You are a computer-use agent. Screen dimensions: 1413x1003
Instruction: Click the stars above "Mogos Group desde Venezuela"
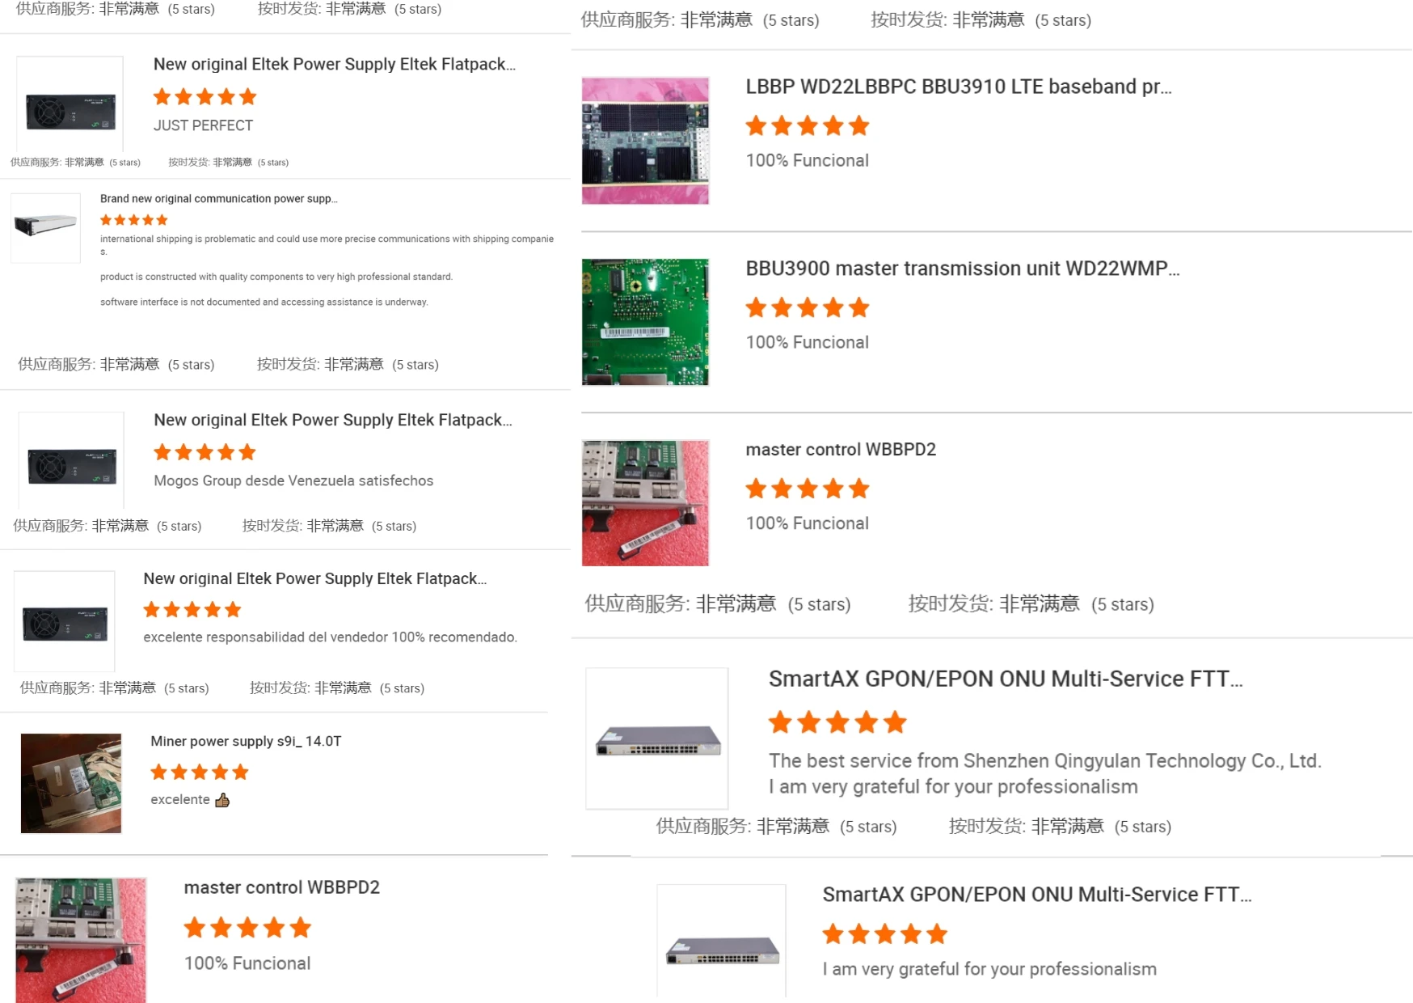[x=205, y=452]
